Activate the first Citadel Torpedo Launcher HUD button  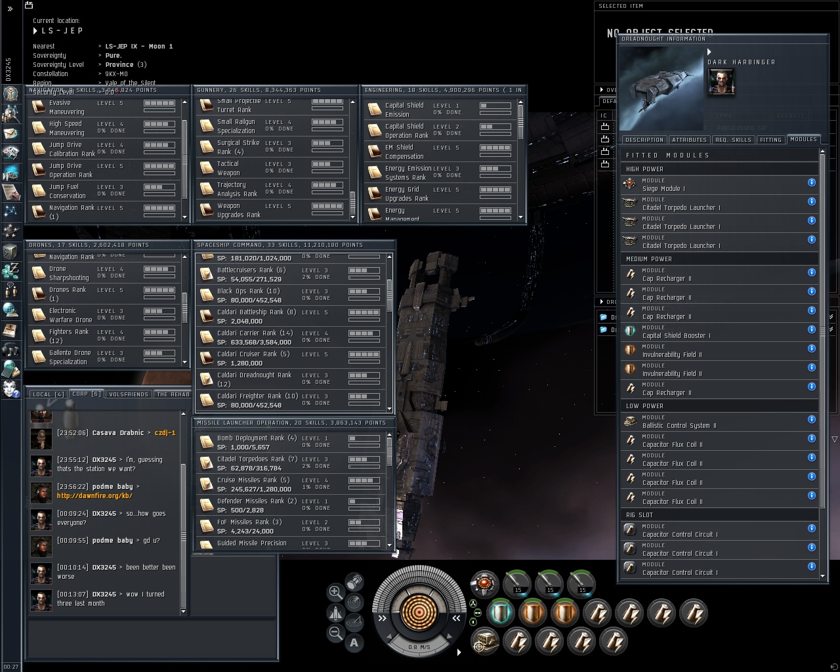[517, 584]
